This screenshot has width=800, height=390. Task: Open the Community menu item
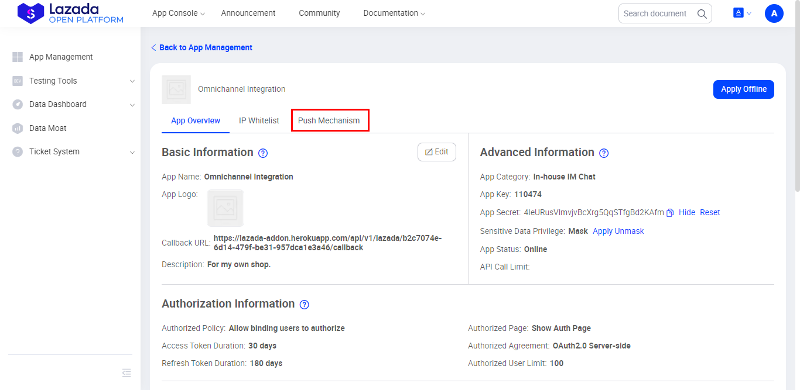click(x=319, y=13)
